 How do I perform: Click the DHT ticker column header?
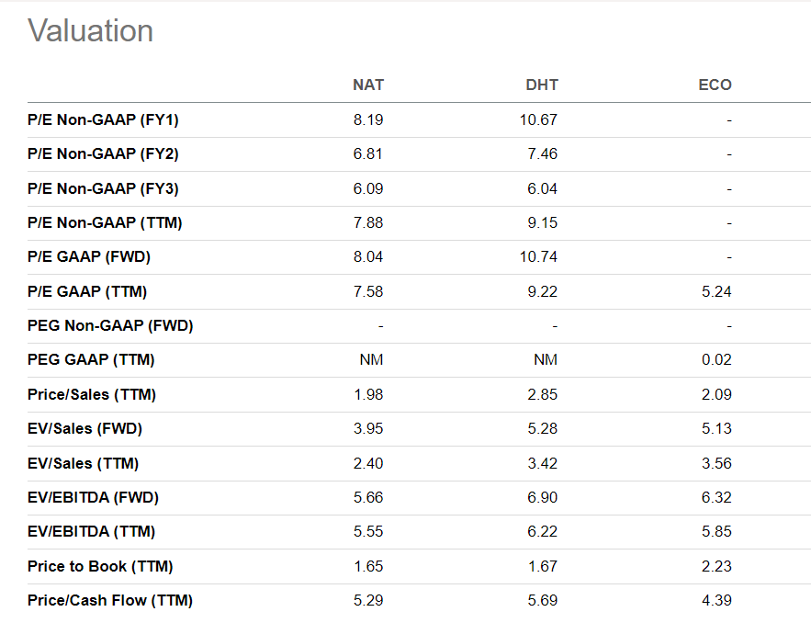pos(541,85)
